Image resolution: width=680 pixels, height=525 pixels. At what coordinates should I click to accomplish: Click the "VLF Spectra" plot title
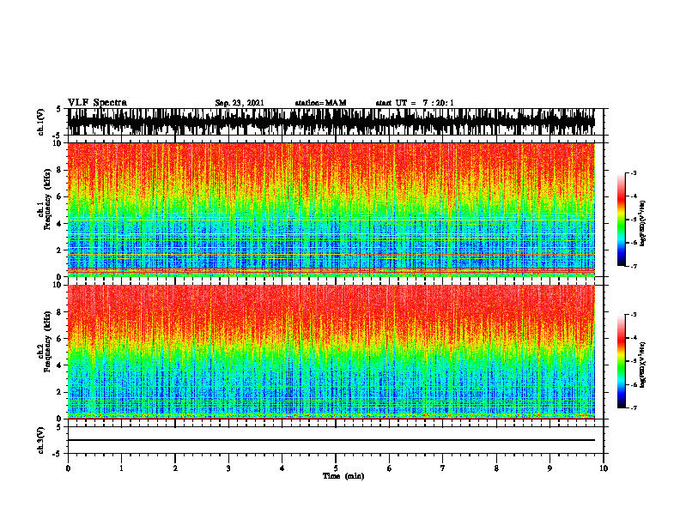pyautogui.click(x=97, y=103)
